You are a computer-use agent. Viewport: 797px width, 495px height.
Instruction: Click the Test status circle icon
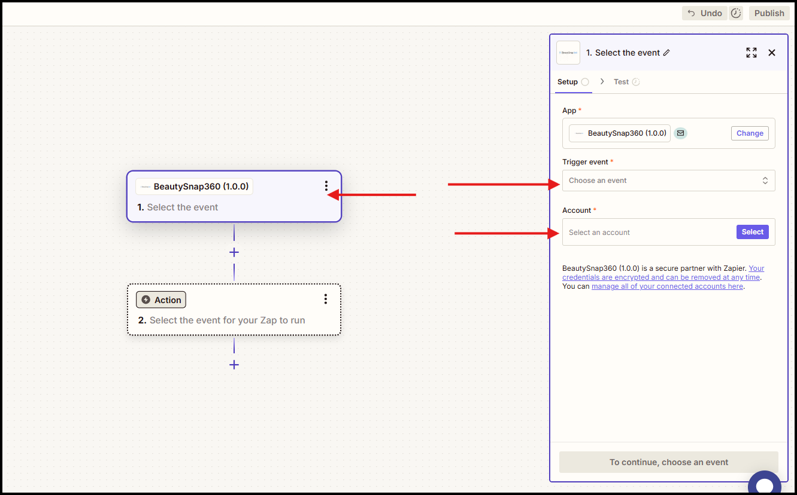[636, 82]
